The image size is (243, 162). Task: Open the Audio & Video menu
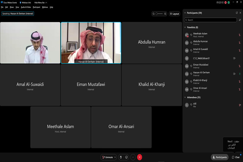pyautogui.click(x=26, y=7)
